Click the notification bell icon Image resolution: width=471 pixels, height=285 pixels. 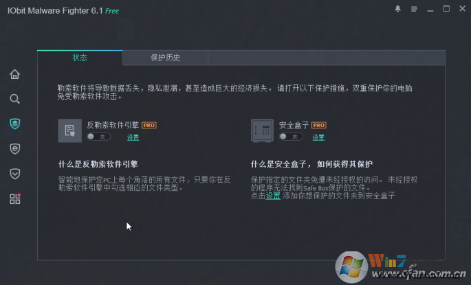pyautogui.click(x=397, y=9)
